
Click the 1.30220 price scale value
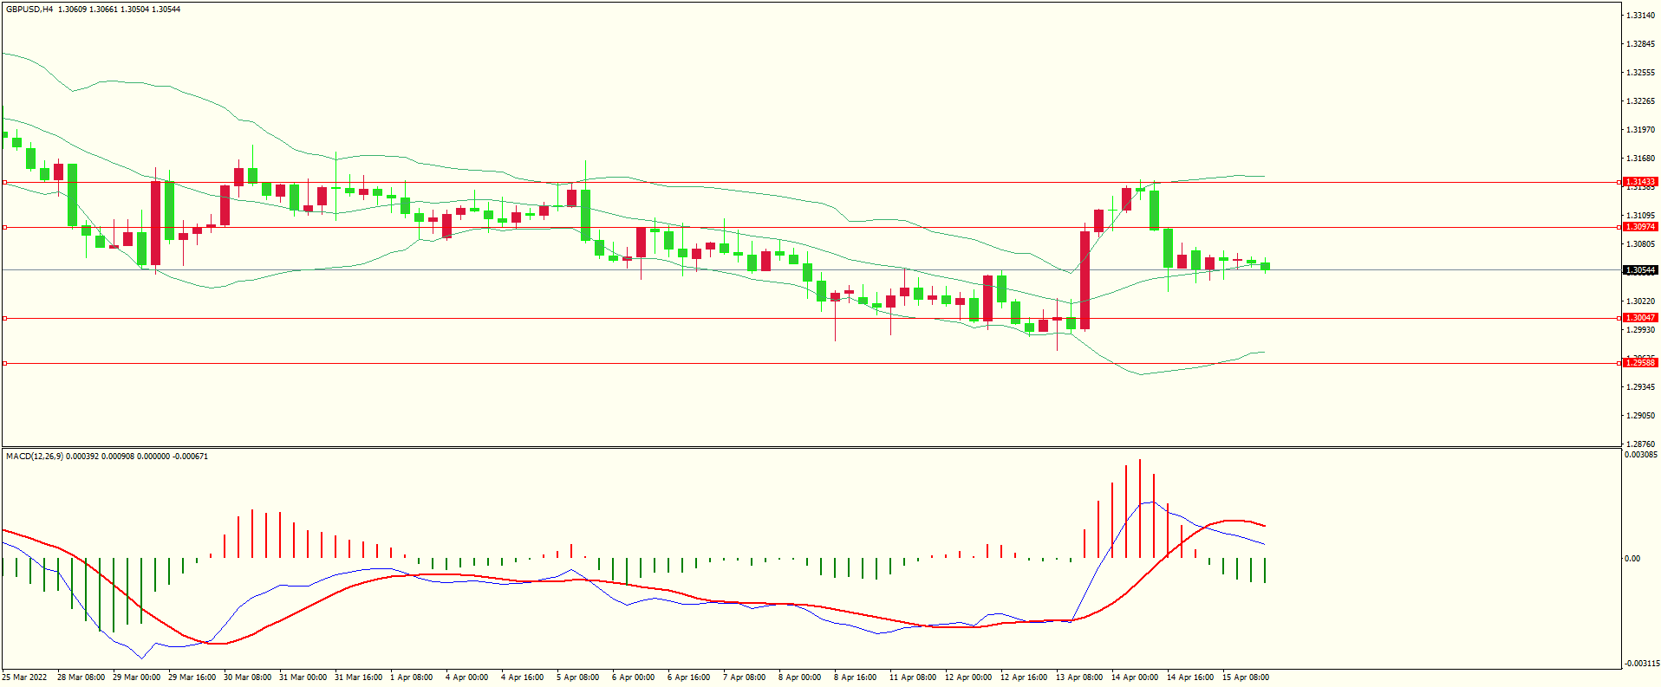pos(1640,301)
